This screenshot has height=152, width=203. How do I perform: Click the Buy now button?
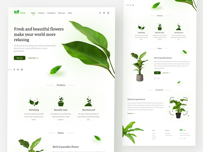pos(19,58)
